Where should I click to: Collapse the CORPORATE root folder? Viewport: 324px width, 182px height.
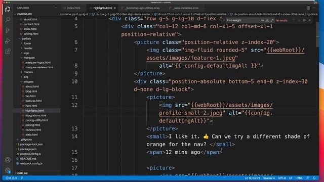pyautogui.click(x=24, y=14)
